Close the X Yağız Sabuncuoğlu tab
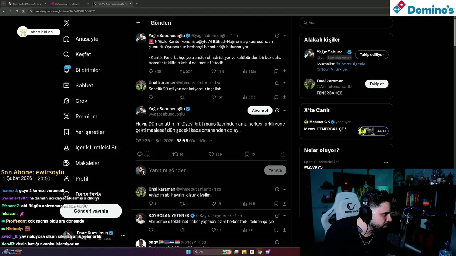This screenshot has width=456, height=256. (130, 4)
